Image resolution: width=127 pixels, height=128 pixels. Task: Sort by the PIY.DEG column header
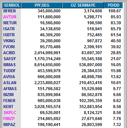pos(42,5)
